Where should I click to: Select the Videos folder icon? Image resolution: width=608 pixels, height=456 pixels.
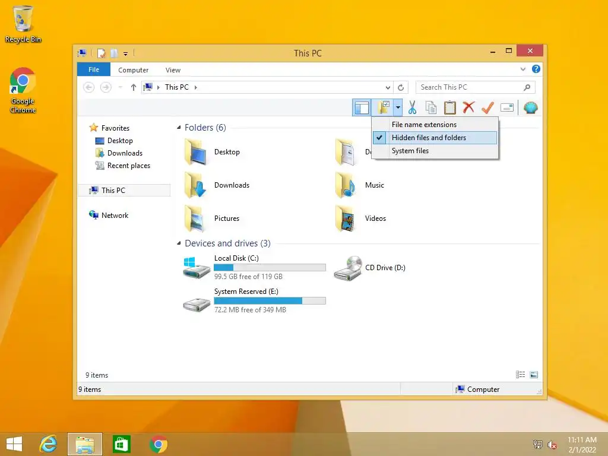pos(346,218)
